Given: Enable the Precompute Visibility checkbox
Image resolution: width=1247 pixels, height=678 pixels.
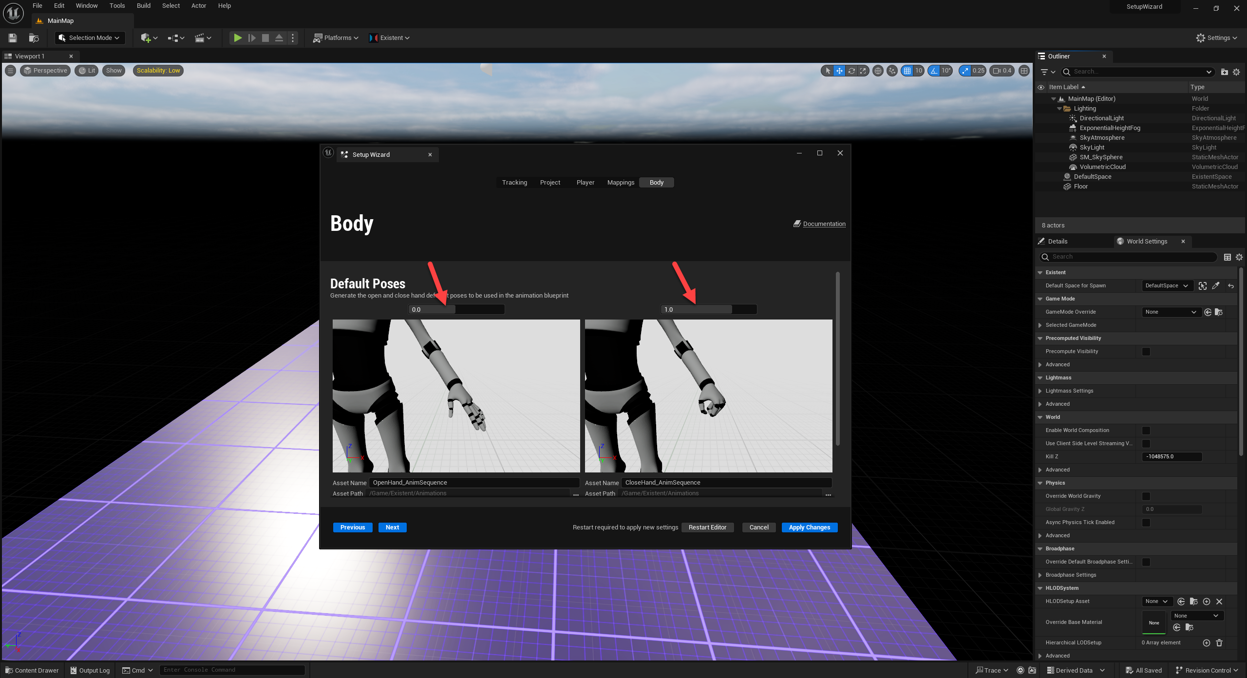Looking at the screenshot, I should [x=1146, y=352].
